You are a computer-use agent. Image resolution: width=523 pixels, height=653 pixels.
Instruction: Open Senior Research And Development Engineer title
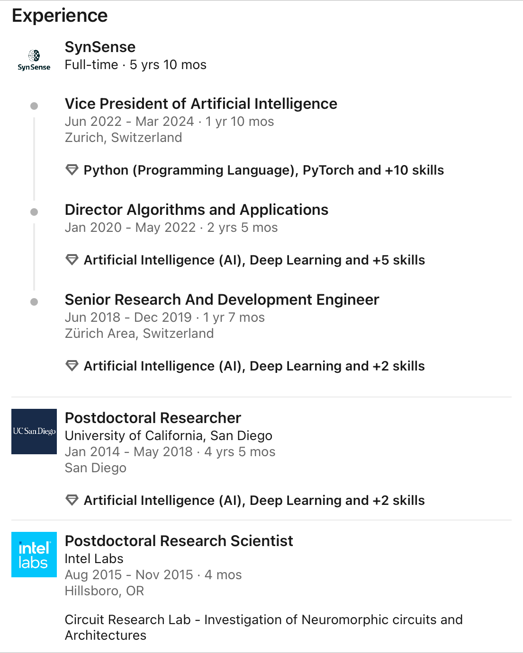[x=222, y=300]
